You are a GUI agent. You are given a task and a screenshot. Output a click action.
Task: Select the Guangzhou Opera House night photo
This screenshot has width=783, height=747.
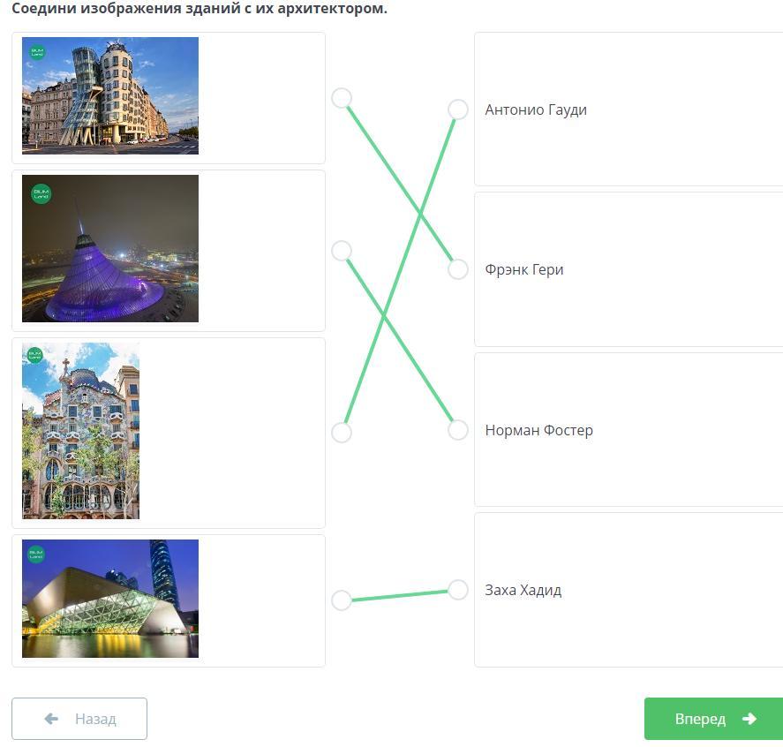pyautogui.click(x=109, y=598)
